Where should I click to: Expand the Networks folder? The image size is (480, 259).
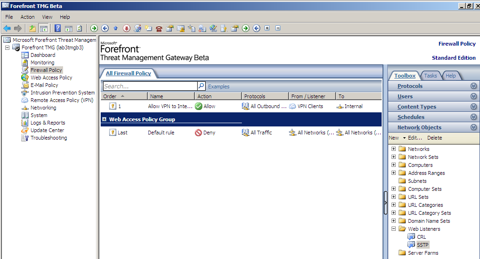pos(394,149)
